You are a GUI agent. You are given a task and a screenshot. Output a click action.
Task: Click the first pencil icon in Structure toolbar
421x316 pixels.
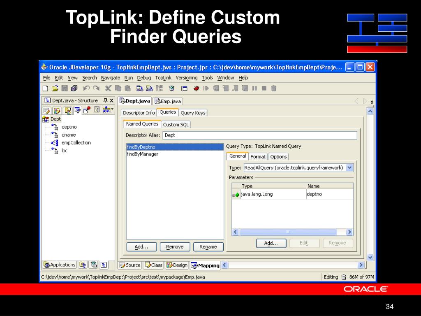click(46, 110)
